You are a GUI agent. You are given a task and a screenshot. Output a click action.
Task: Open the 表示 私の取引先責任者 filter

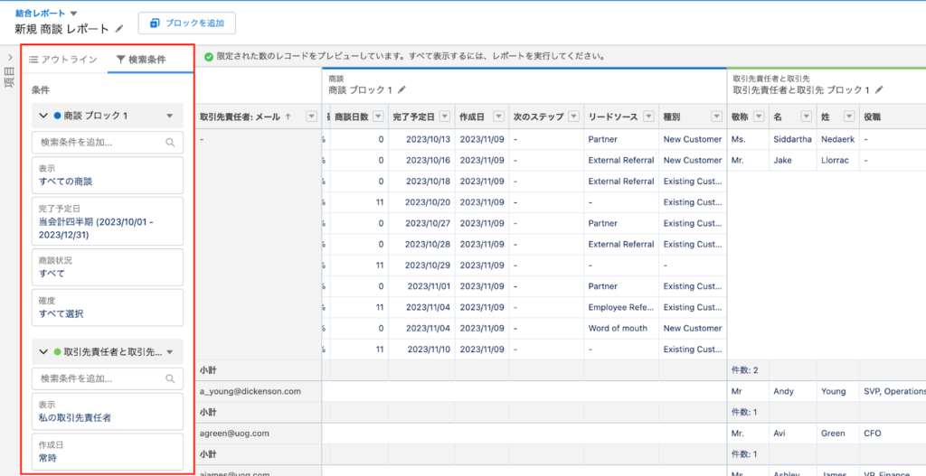pos(107,411)
